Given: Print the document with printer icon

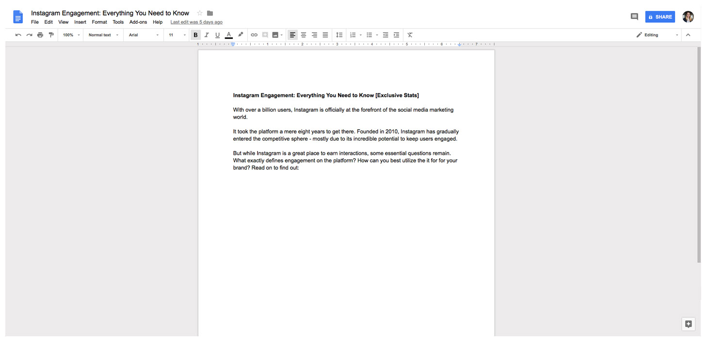Looking at the screenshot, I should 40,35.
